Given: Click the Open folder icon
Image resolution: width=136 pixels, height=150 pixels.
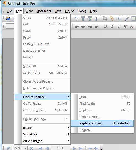Looking at the screenshot, I should tap(8, 18).
